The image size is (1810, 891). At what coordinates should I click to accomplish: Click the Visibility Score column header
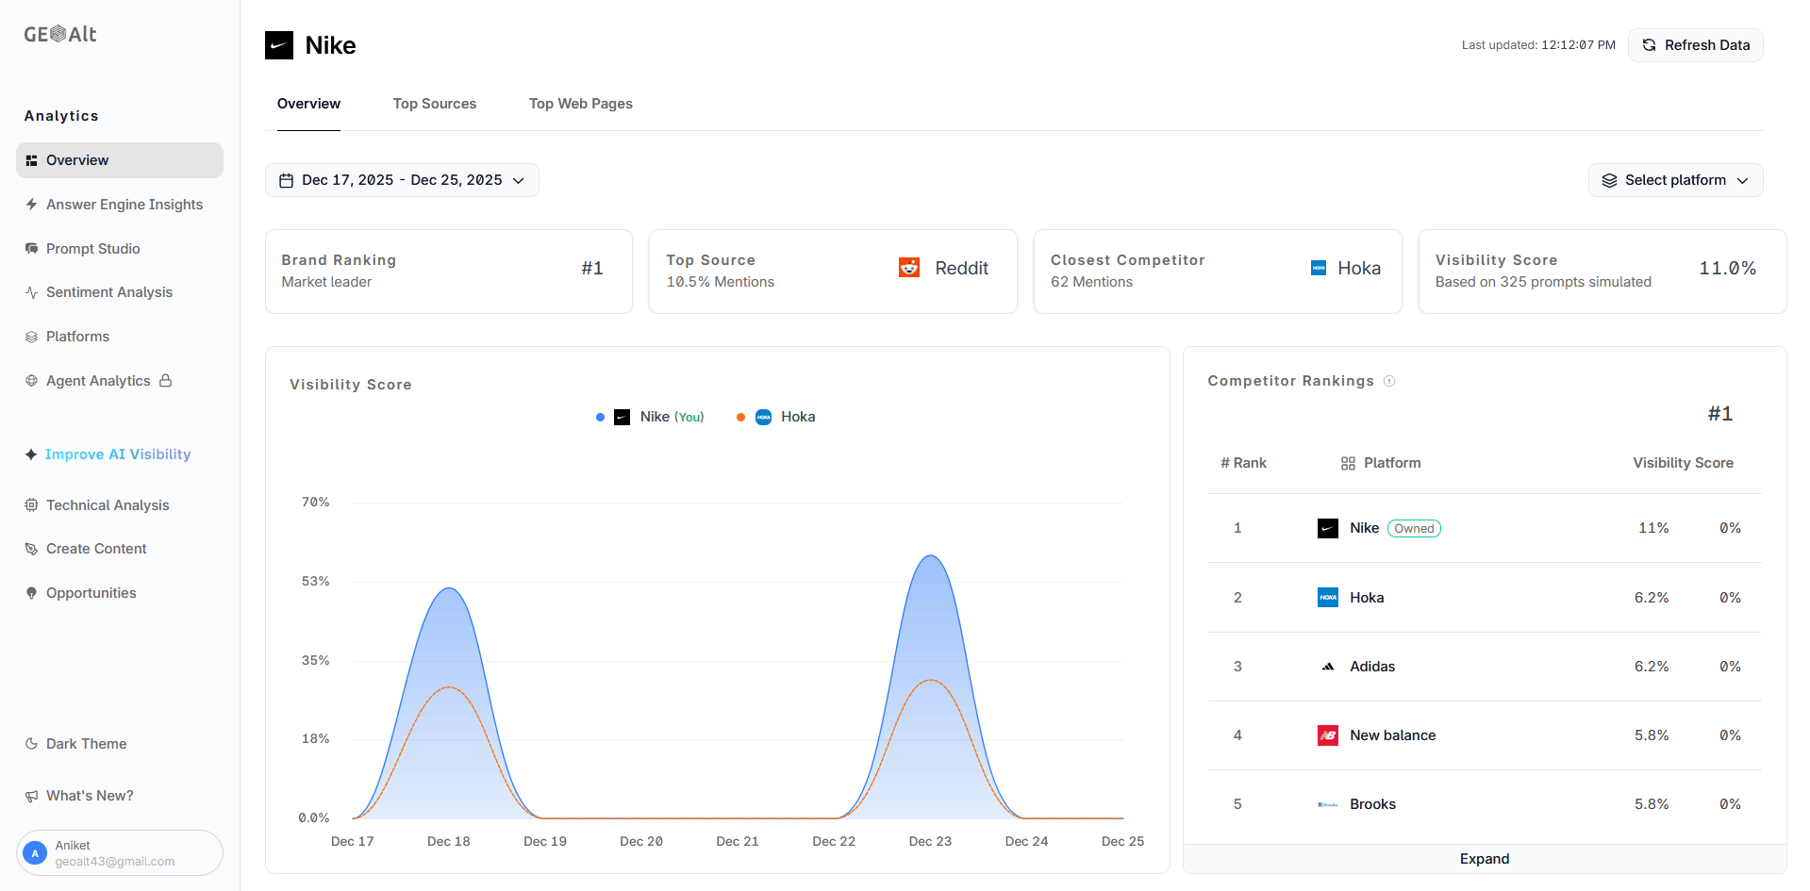pyautogui.click(x=1684, y=463)
